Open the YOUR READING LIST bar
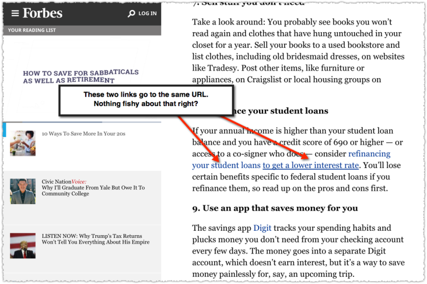The width and height of the screenshot is (427, 284). pyautogui.click(x=82, y=30)
